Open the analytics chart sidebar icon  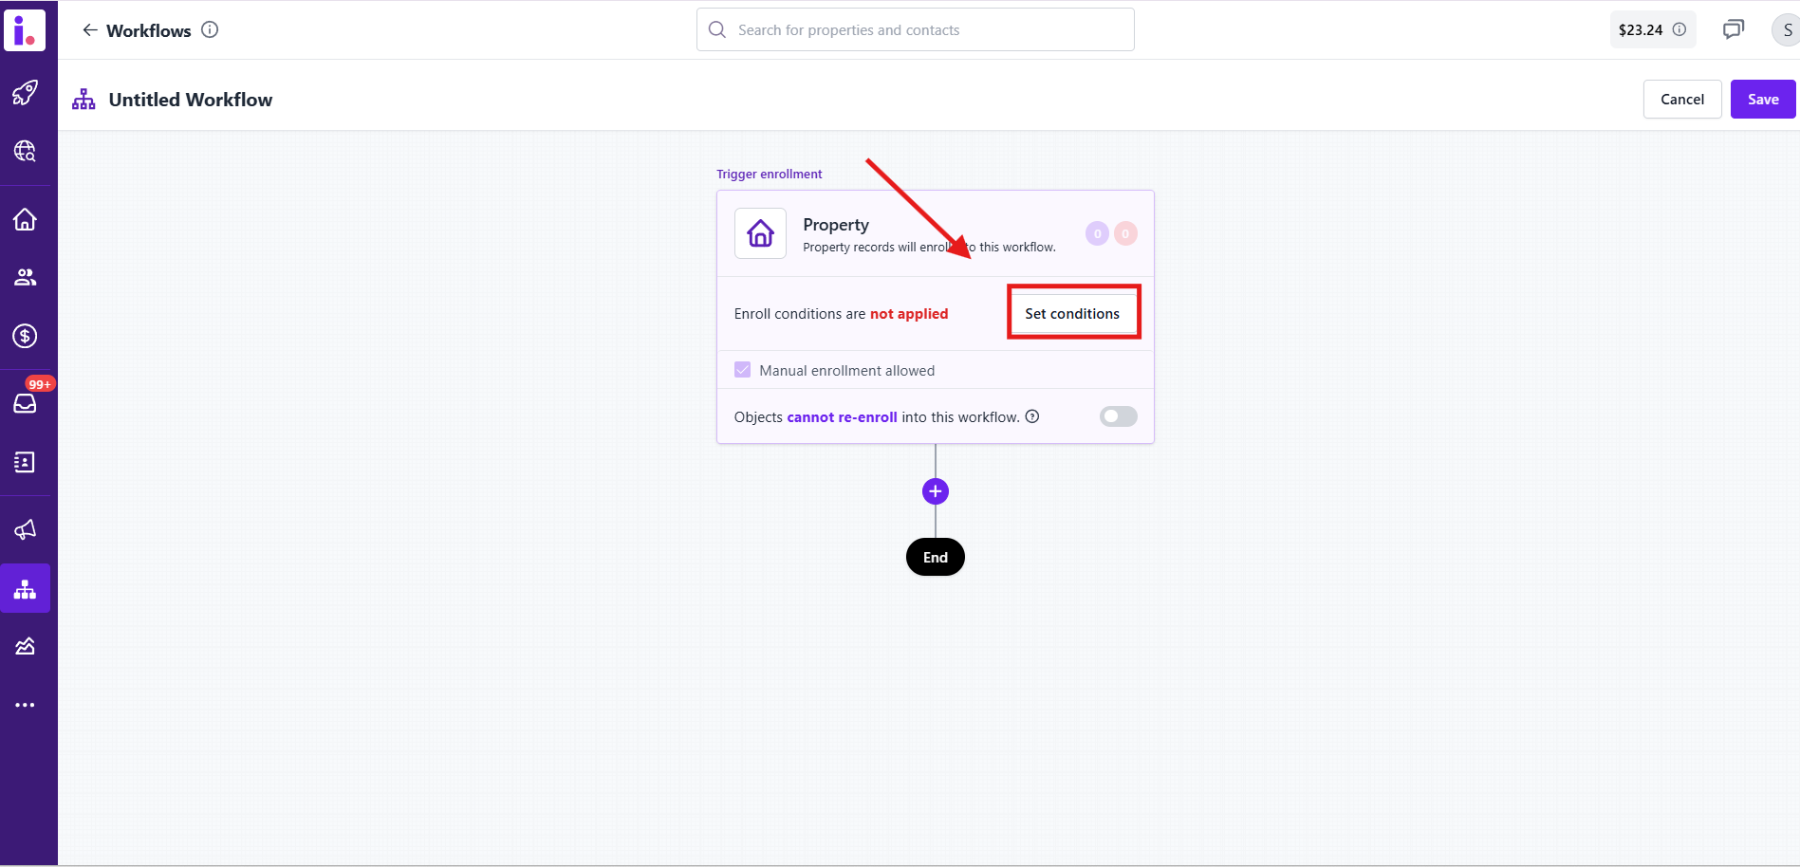point(25,647)
